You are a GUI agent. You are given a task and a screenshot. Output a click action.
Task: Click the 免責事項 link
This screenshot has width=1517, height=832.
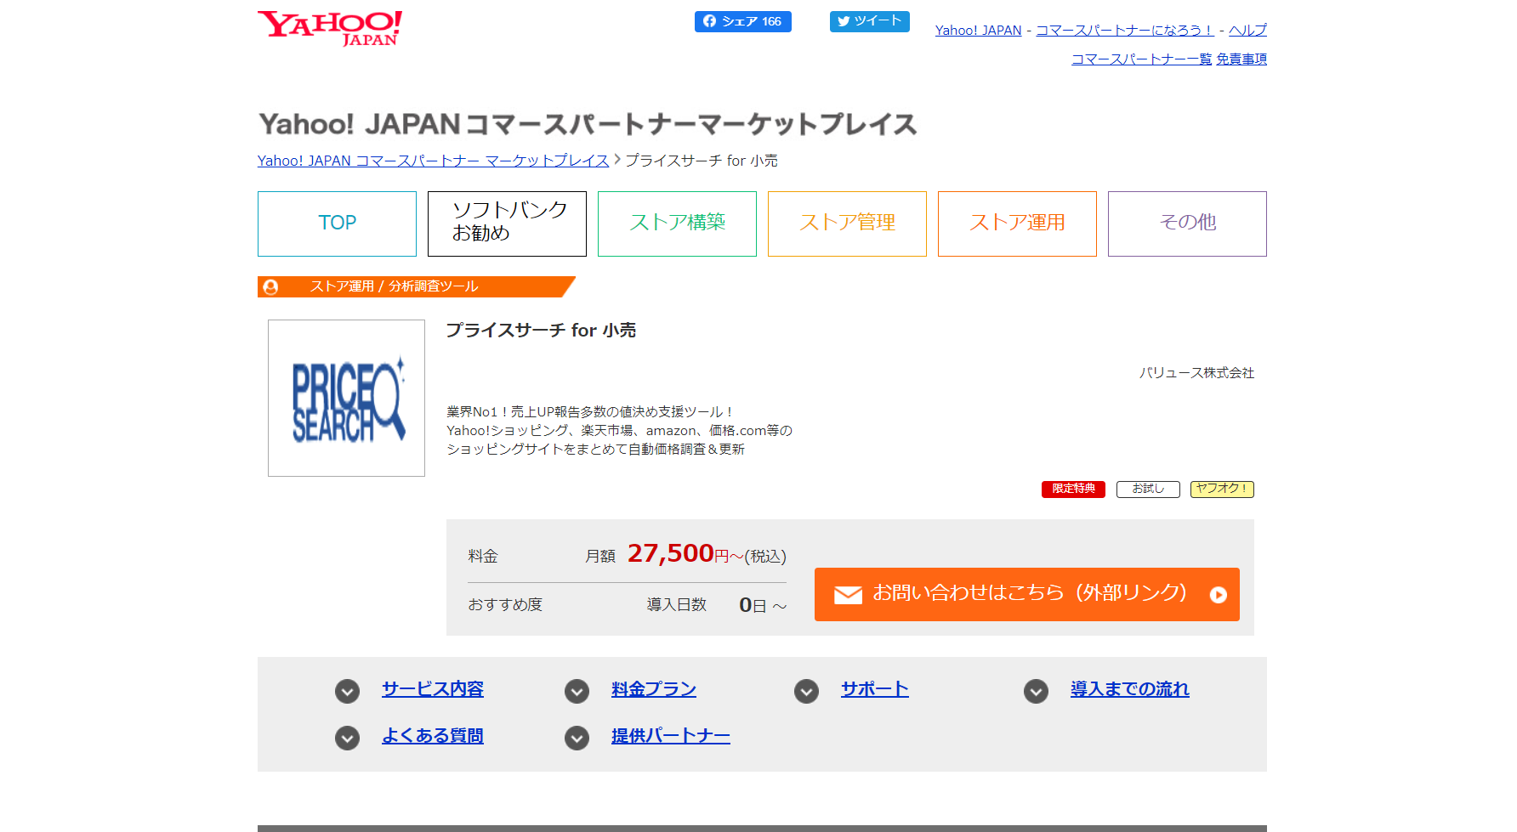click(1241, 59)
